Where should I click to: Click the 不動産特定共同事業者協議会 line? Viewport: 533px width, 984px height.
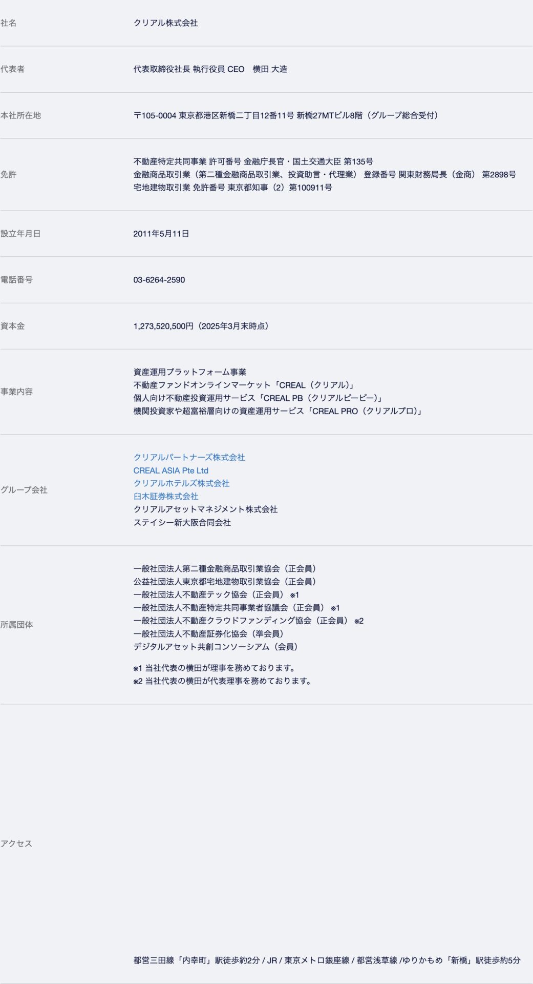click(x=237, y=608)
